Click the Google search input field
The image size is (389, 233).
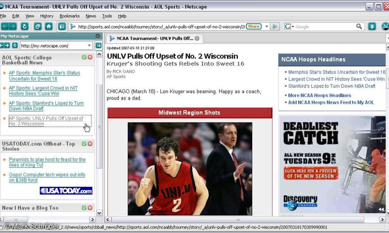(325, 27)
